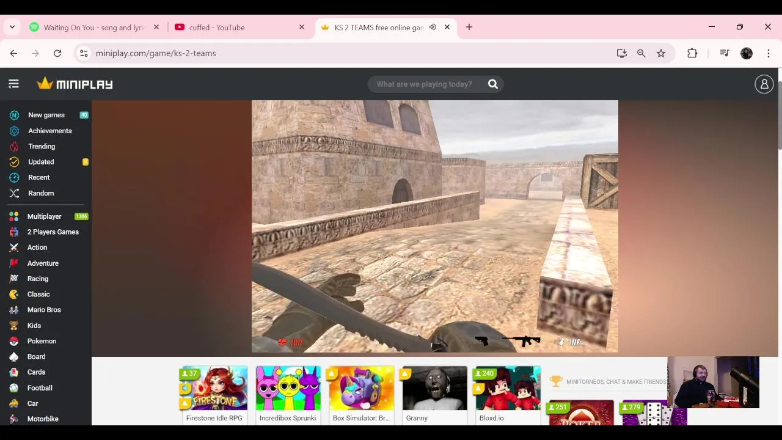Click the Football ball icon

coord(14,388)
